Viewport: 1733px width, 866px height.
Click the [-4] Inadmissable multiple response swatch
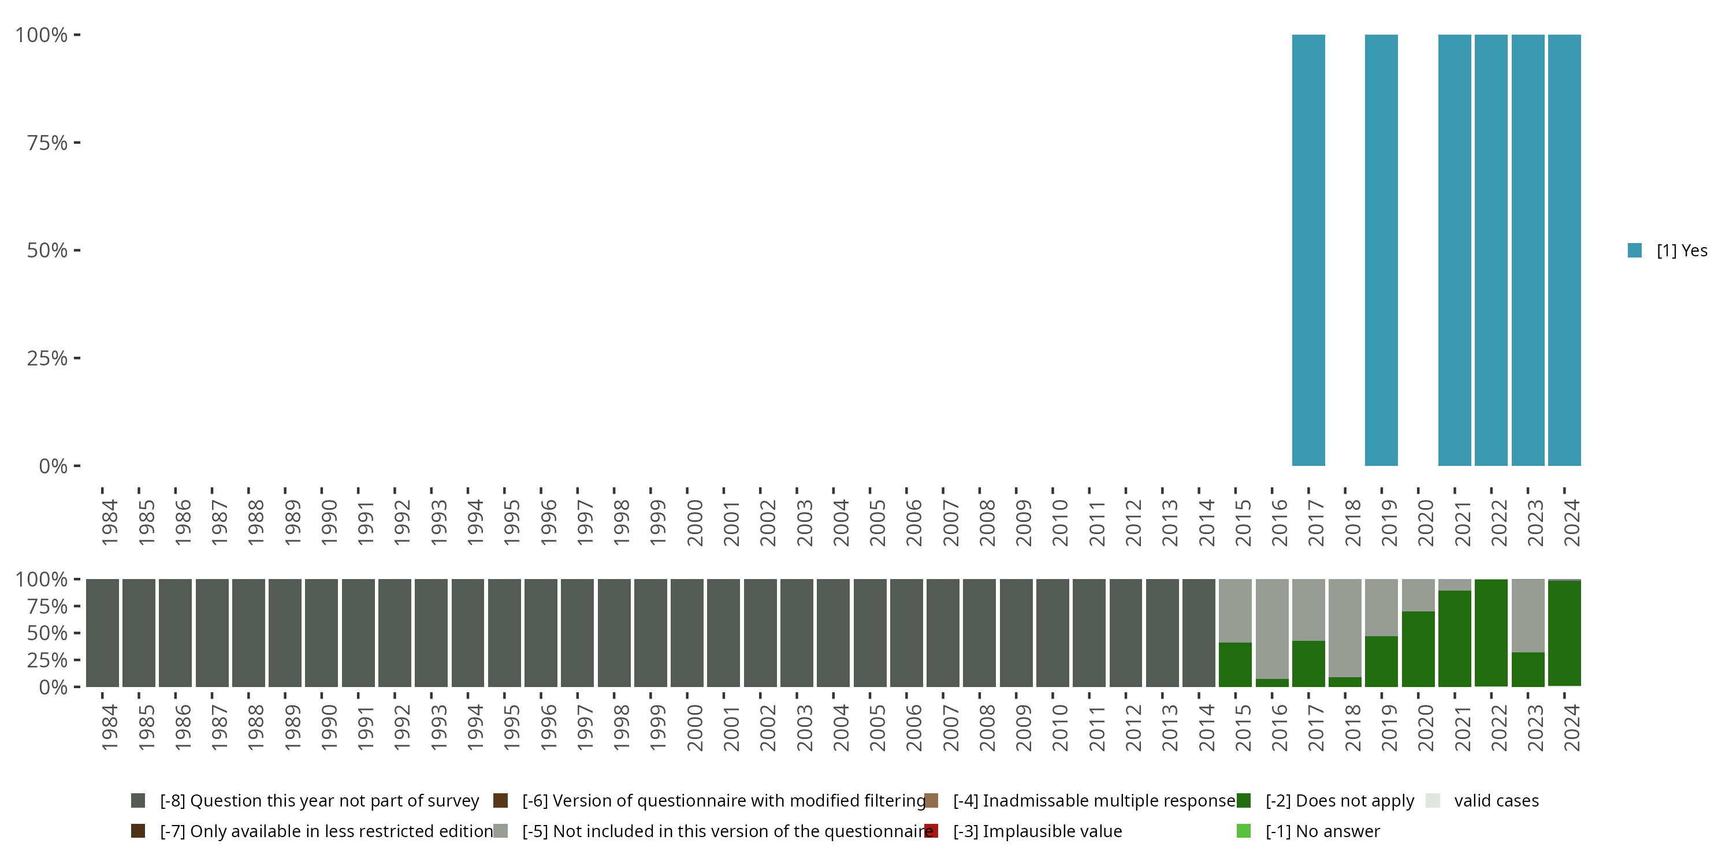pos(931,800)
